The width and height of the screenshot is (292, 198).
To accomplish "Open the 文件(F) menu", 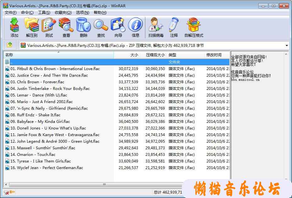I will click(x=11, y=13).
